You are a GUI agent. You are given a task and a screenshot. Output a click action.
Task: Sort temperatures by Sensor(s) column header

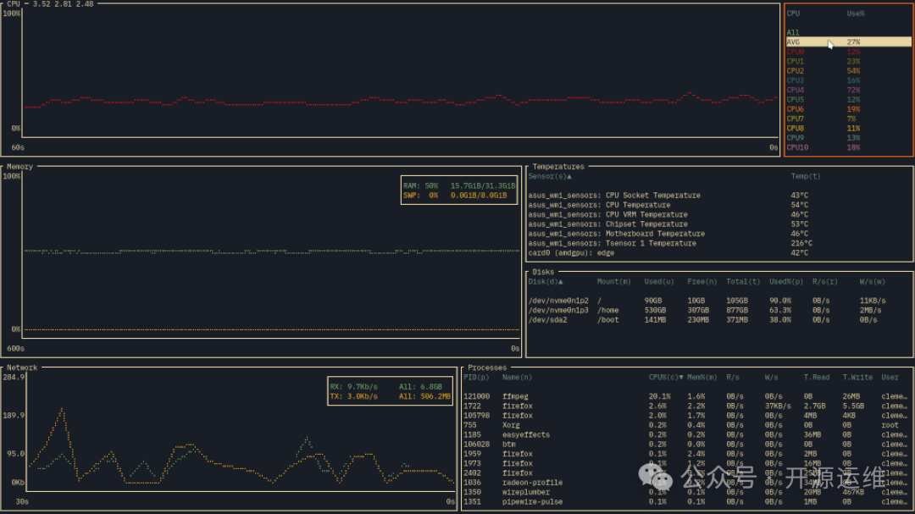click(x=550, y=176)
